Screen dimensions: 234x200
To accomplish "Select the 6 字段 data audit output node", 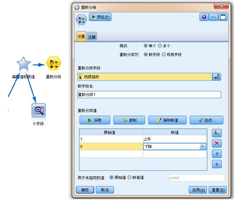I will pos(38,110).
